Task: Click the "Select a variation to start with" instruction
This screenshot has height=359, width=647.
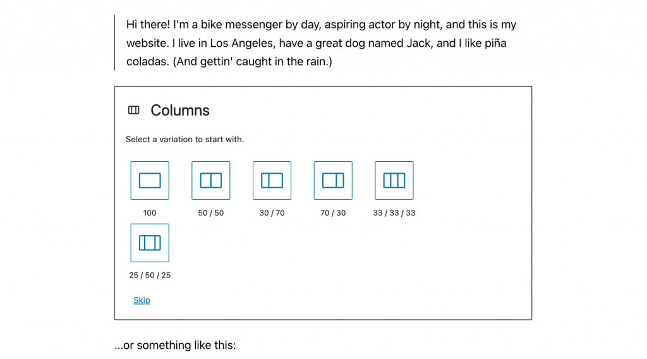Action: [184, 140]
